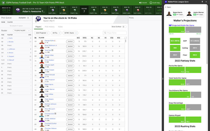Image resolution: width=210 pixels, height=131 pixels.
Task: Open the 2024 Projected dropdown
Action: (x=42, y=33)
